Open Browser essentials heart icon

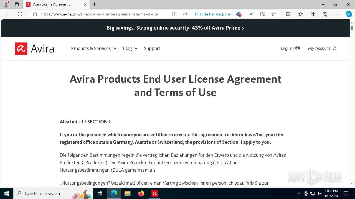click(x=325, y=14)
